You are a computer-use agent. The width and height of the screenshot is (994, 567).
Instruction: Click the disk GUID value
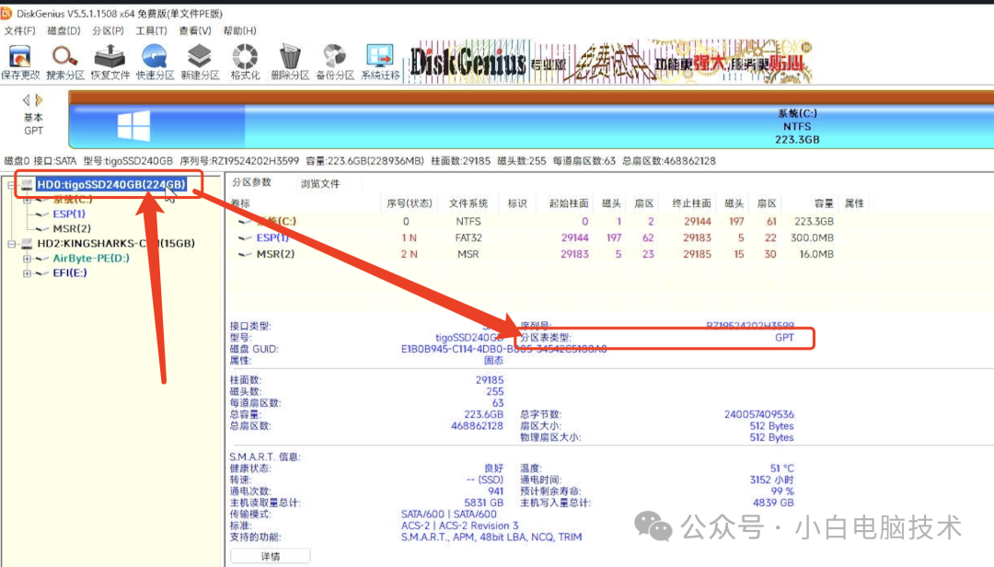(x=504, y=350)
